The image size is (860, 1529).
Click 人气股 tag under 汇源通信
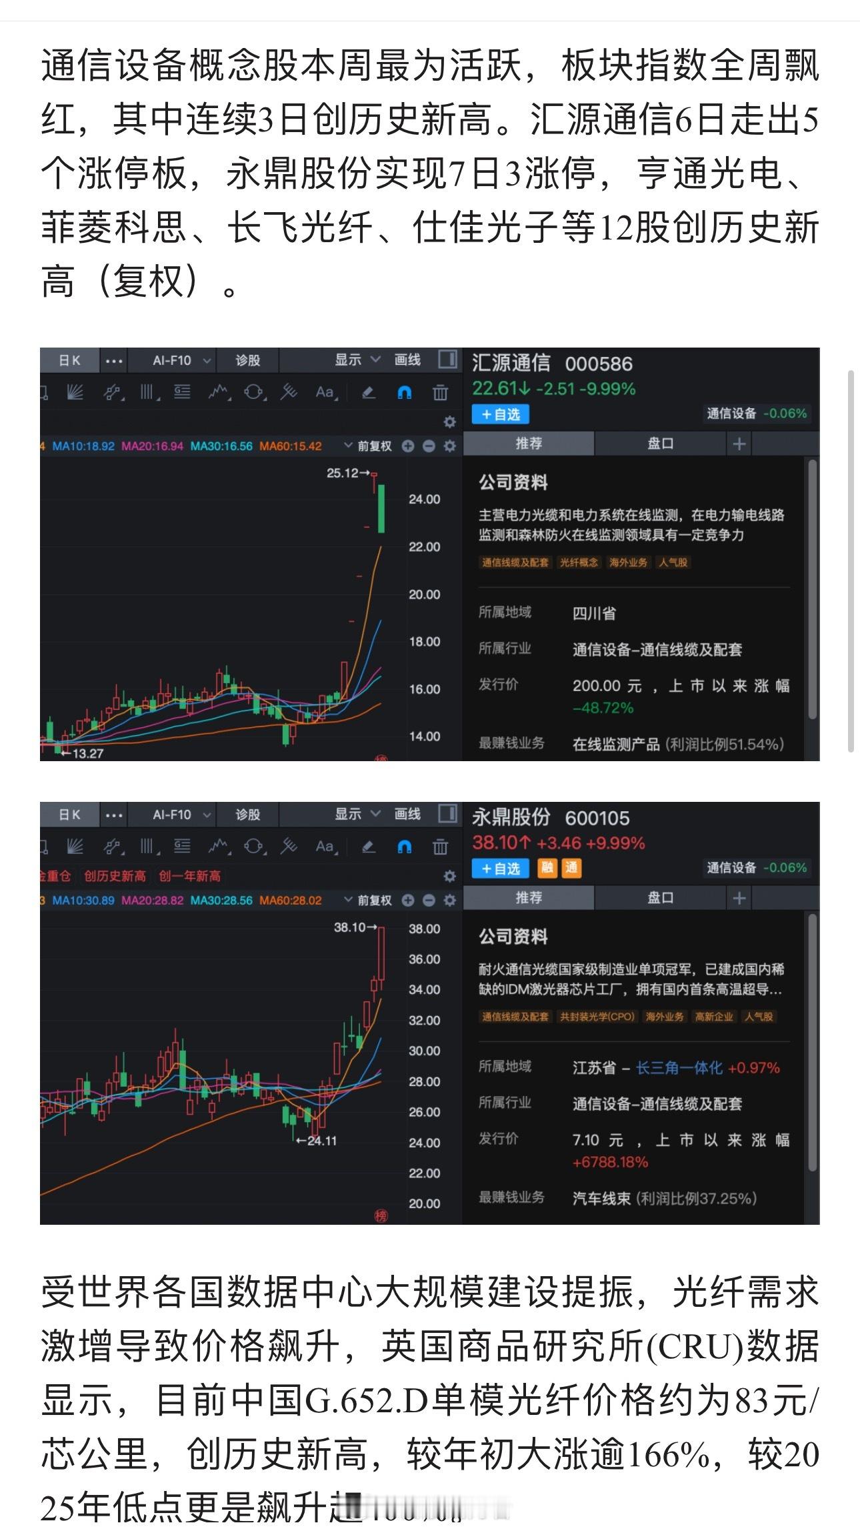pos(673,563)
